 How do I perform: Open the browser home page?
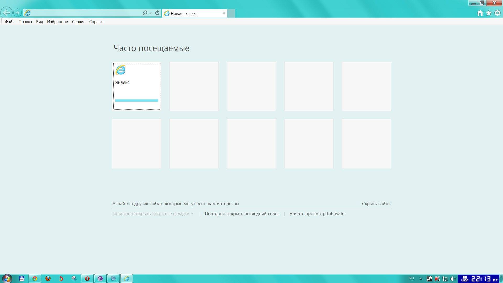480,13
